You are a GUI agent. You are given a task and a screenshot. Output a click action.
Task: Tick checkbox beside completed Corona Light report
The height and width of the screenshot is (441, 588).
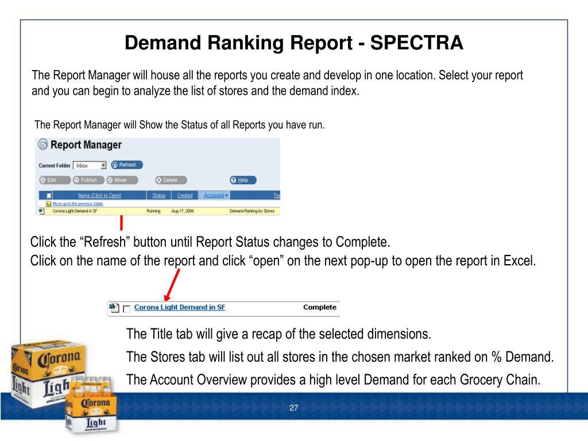(x=127, y=308)
